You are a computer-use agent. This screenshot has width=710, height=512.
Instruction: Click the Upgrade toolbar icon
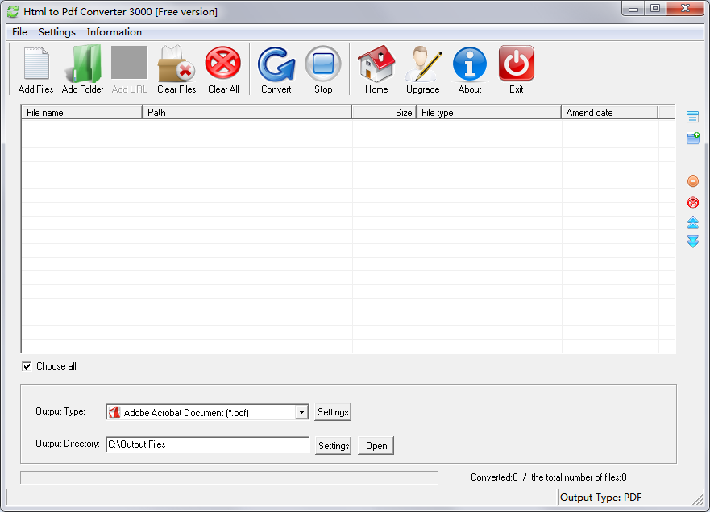(422, 68)
